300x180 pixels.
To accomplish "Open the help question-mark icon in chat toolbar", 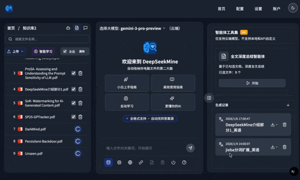I will 184,162.
